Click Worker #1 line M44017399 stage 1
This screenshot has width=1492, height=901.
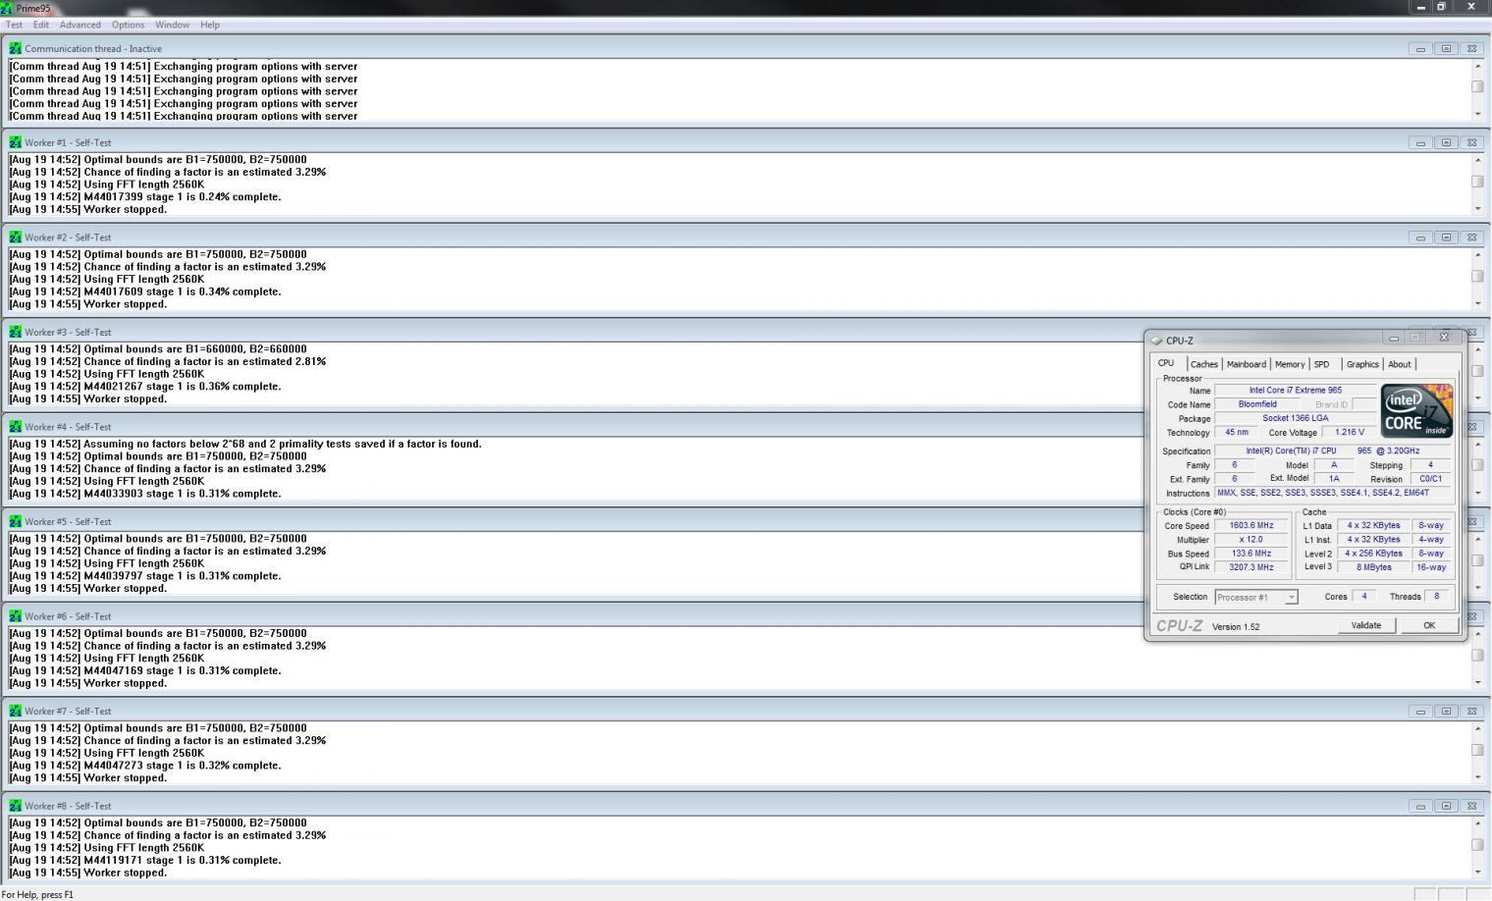[145, 196]
